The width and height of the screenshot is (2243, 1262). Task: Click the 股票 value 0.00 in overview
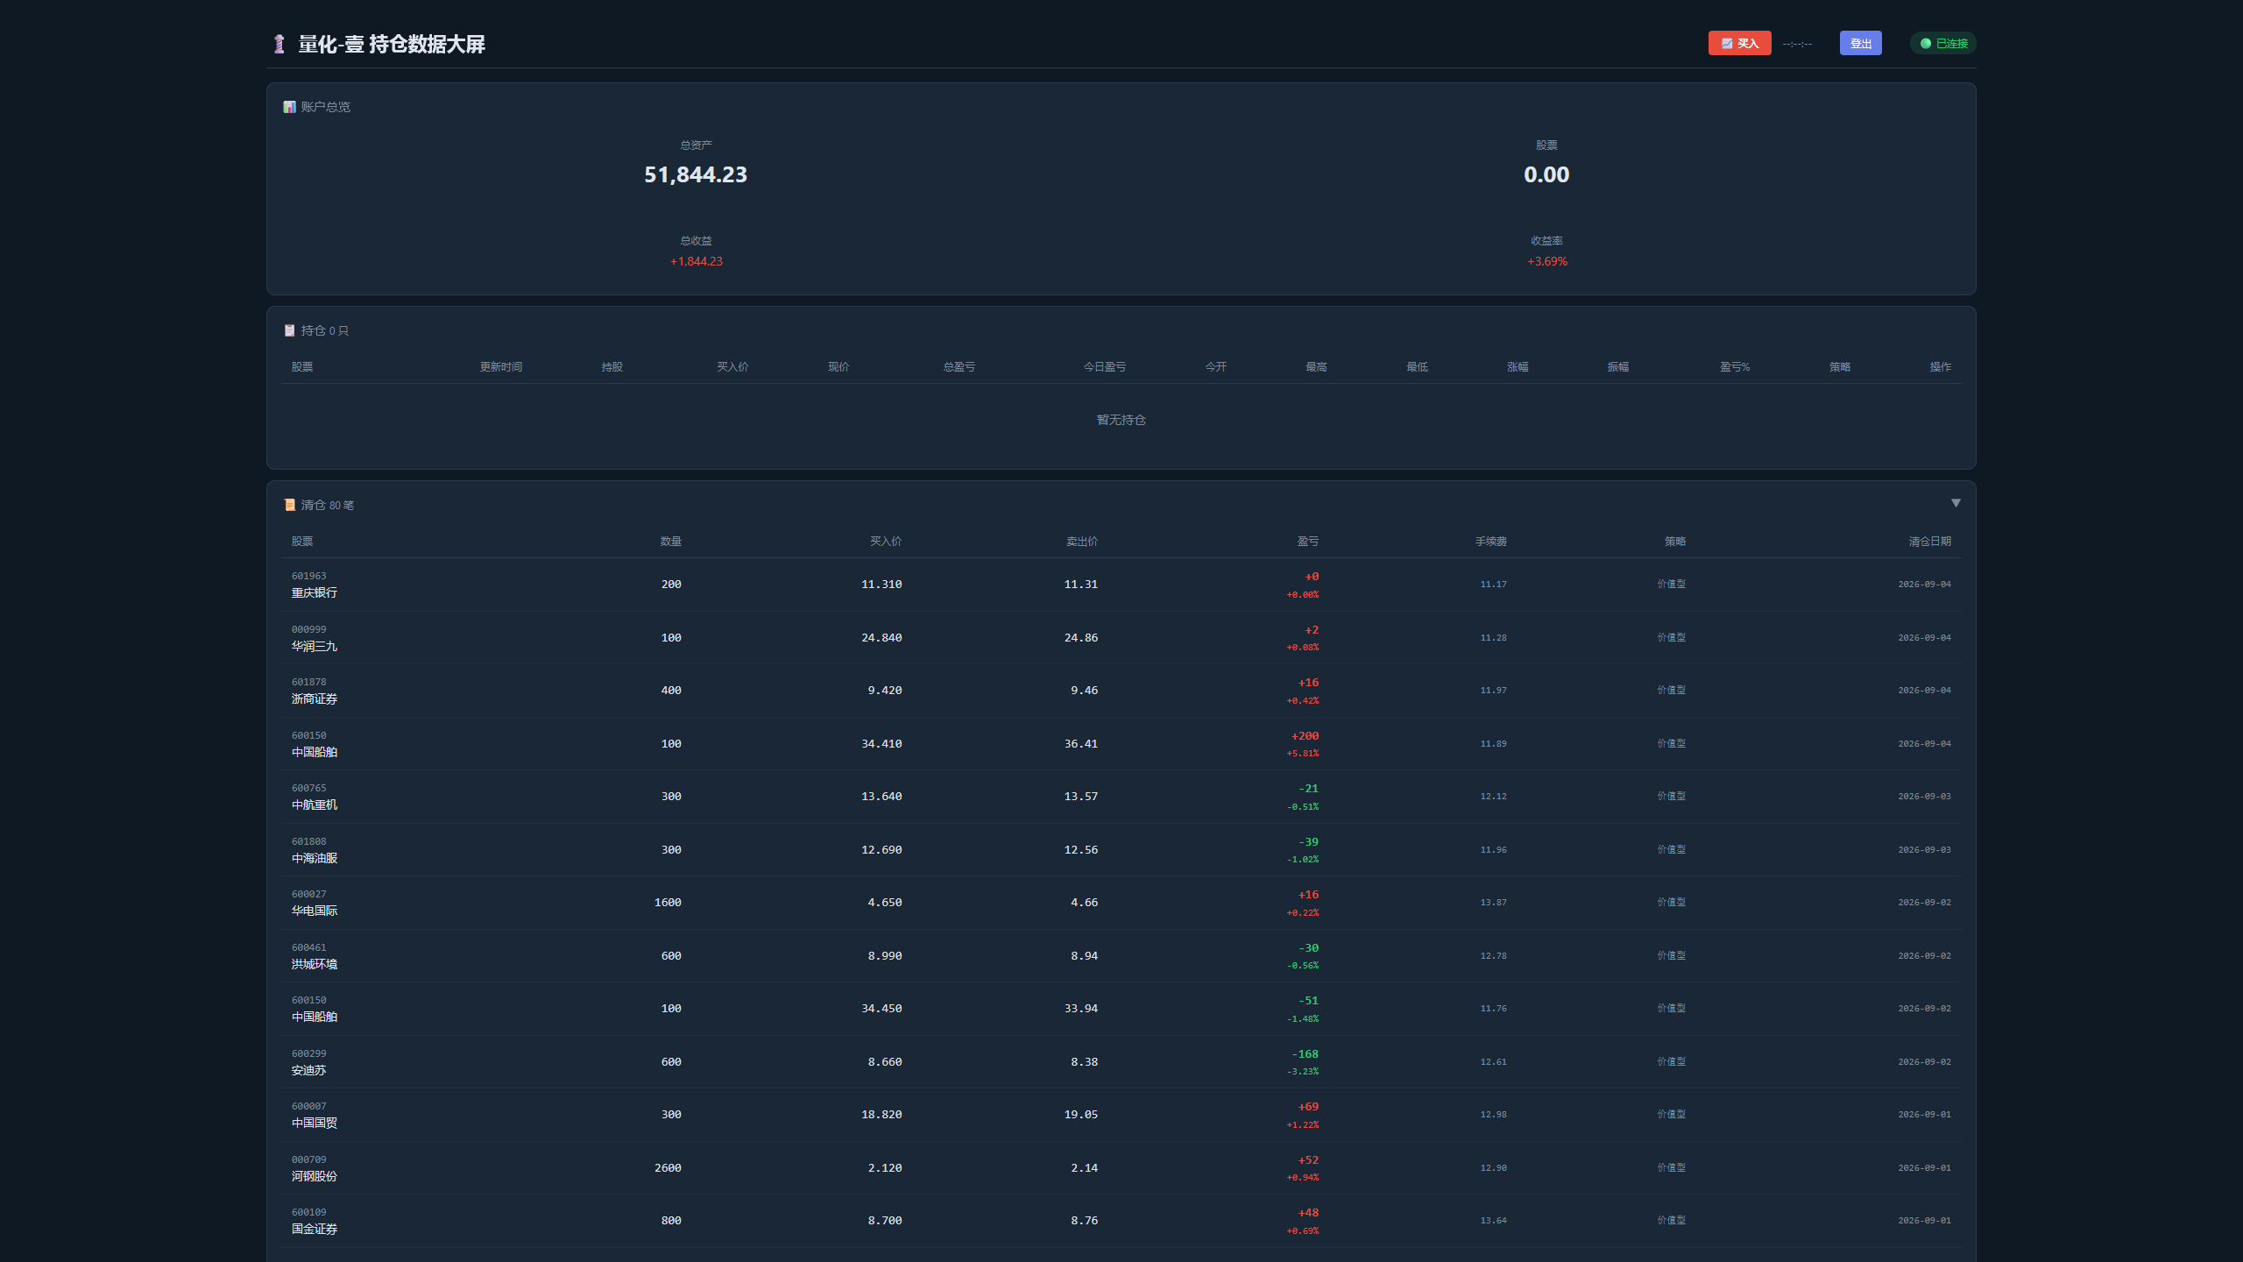1546,174
